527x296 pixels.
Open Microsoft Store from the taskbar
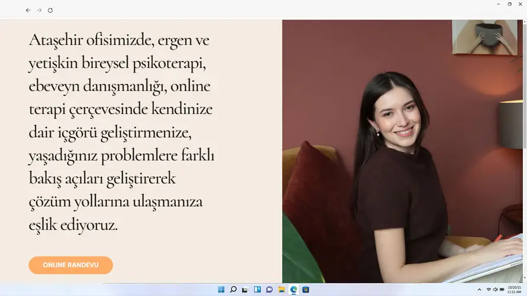(x=306, y=290)
